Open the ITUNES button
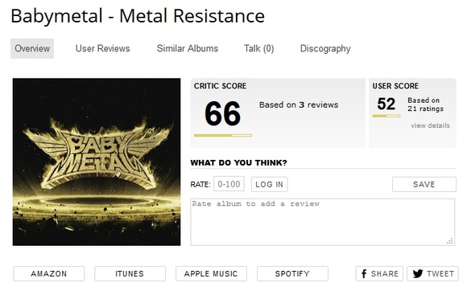This screenshot has height=303, width=467. 130,273
